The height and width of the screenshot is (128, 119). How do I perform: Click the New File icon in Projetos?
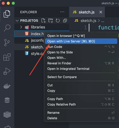pyautogui.click(x=43, y=21)
